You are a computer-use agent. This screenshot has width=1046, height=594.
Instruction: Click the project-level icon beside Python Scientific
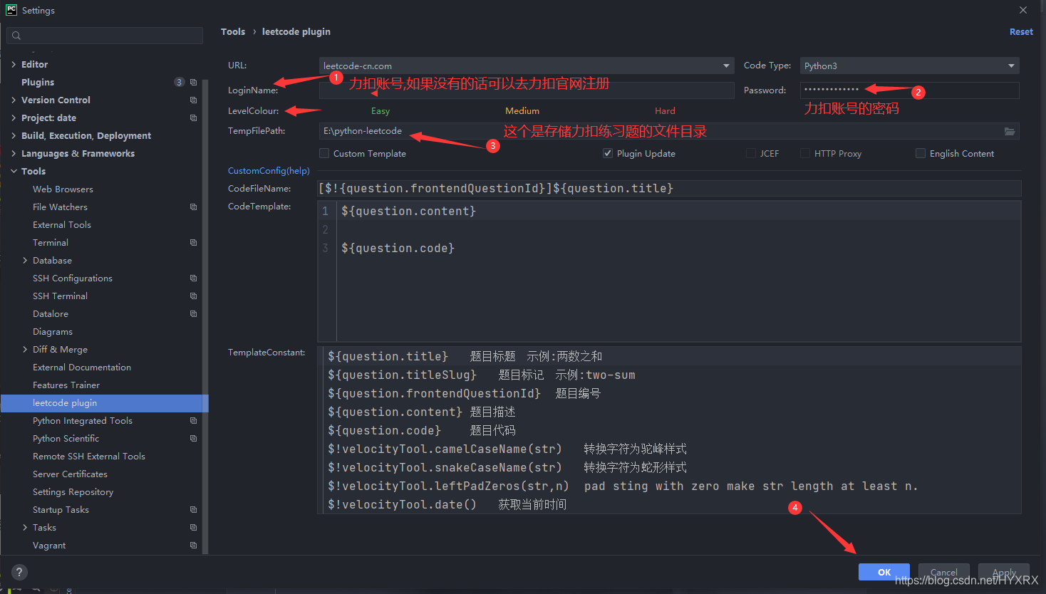tap(193, 439)
